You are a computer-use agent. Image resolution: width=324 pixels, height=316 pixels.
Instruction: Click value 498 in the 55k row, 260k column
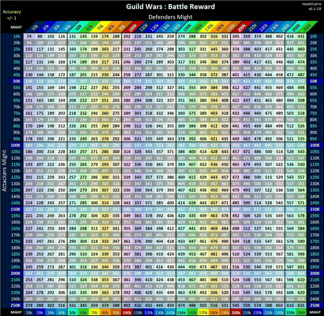301,87
